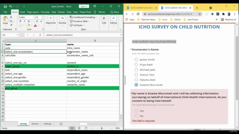Click the Undo icon in Excel
239x134 pixels.
pos(10,6)
